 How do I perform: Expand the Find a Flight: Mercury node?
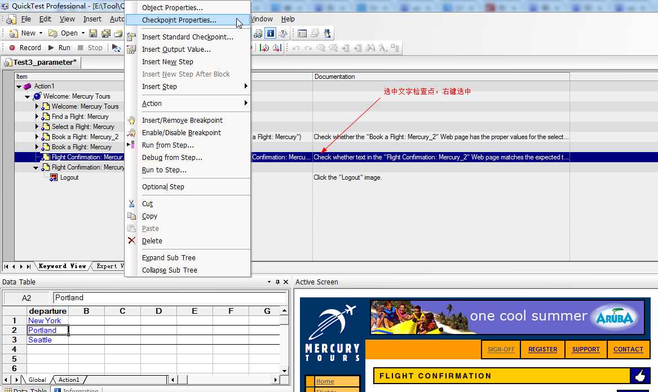pos(37,117)
